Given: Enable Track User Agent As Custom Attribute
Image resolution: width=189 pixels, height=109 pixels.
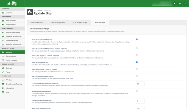Looking at the screenshot, I should point(137,55).
